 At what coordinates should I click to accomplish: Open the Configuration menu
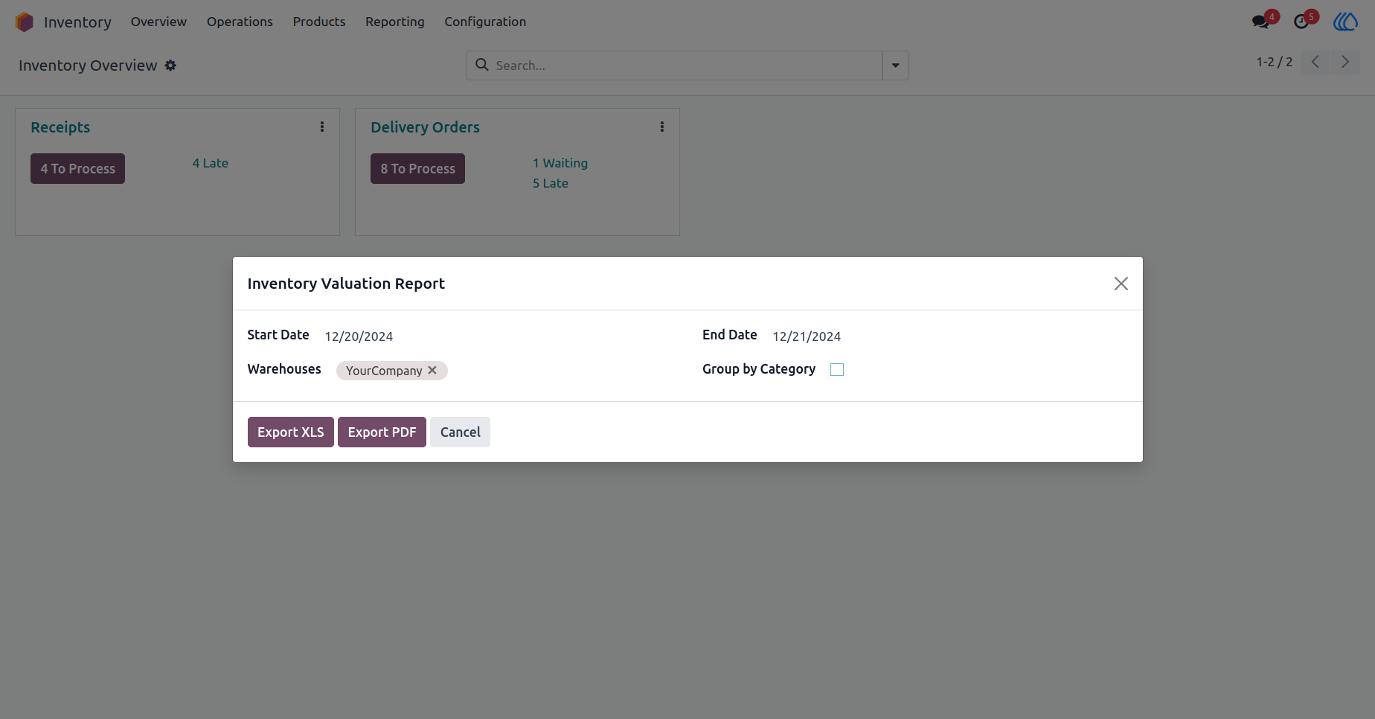pyautogui.click(x=485, y=22)
